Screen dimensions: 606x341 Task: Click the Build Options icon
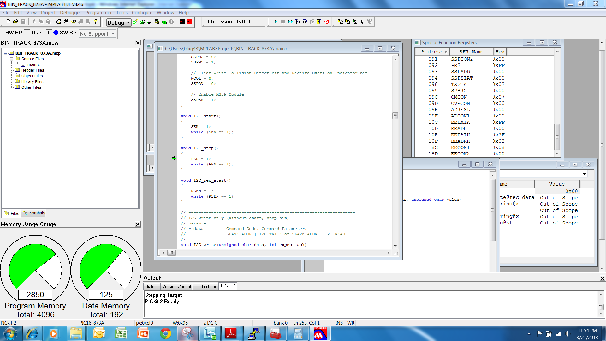pyautogui.click(x=157, y=22)
